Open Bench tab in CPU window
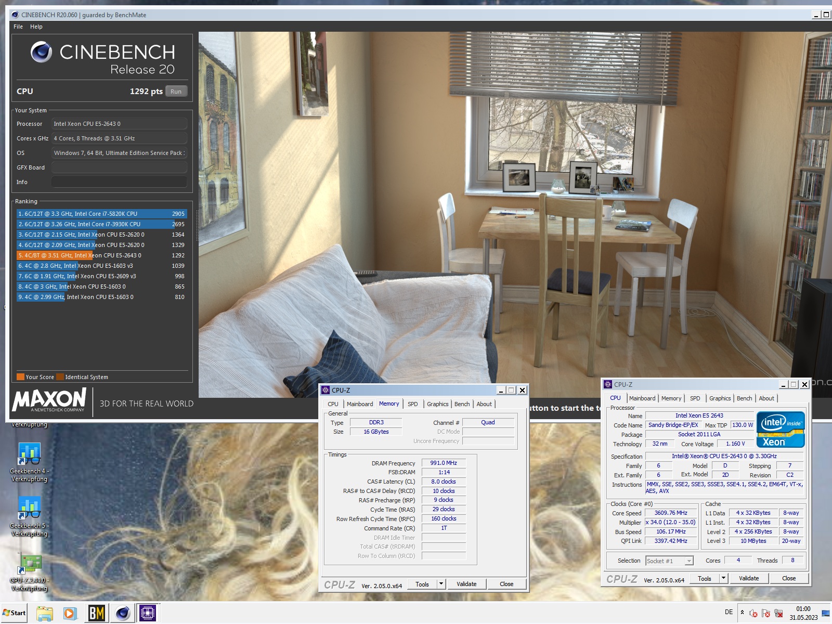 [745, 398]
